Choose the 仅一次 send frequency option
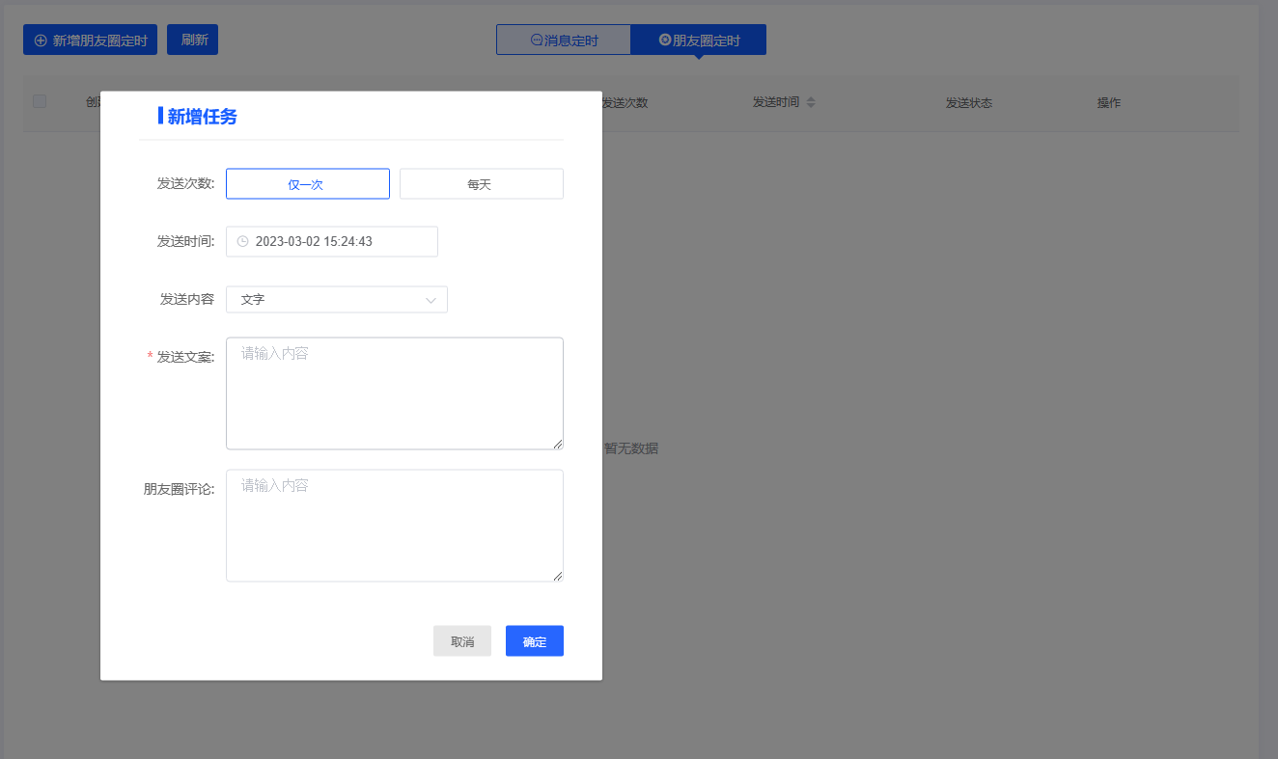Screen dimensions: 1278x759 (307, 184)
